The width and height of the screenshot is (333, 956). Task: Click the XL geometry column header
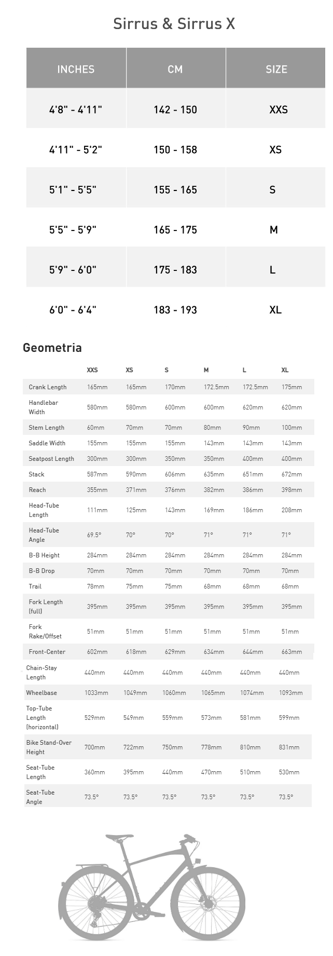pos(285,370)
